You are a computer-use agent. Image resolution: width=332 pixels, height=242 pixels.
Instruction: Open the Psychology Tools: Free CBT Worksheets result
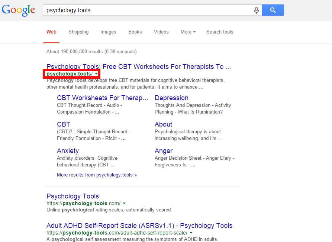[x=138, y=67]
